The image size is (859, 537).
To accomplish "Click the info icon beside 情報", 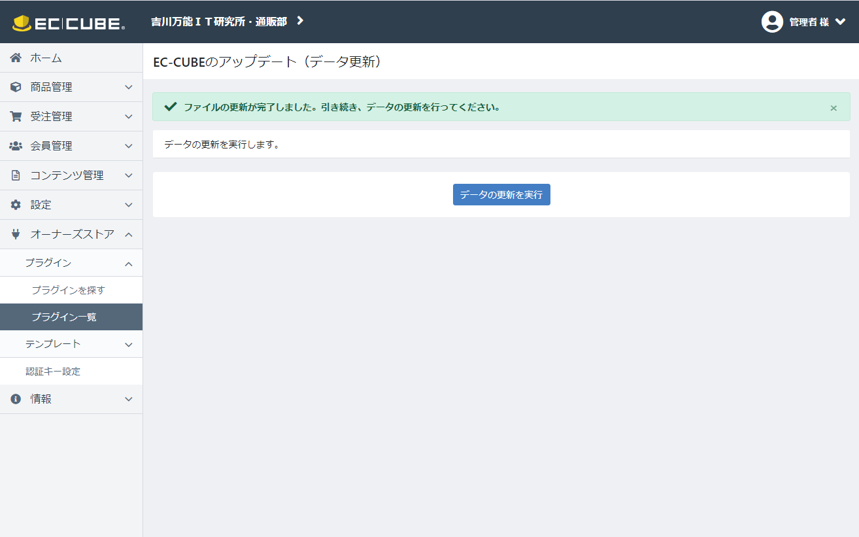I will (x=16, y=399).
